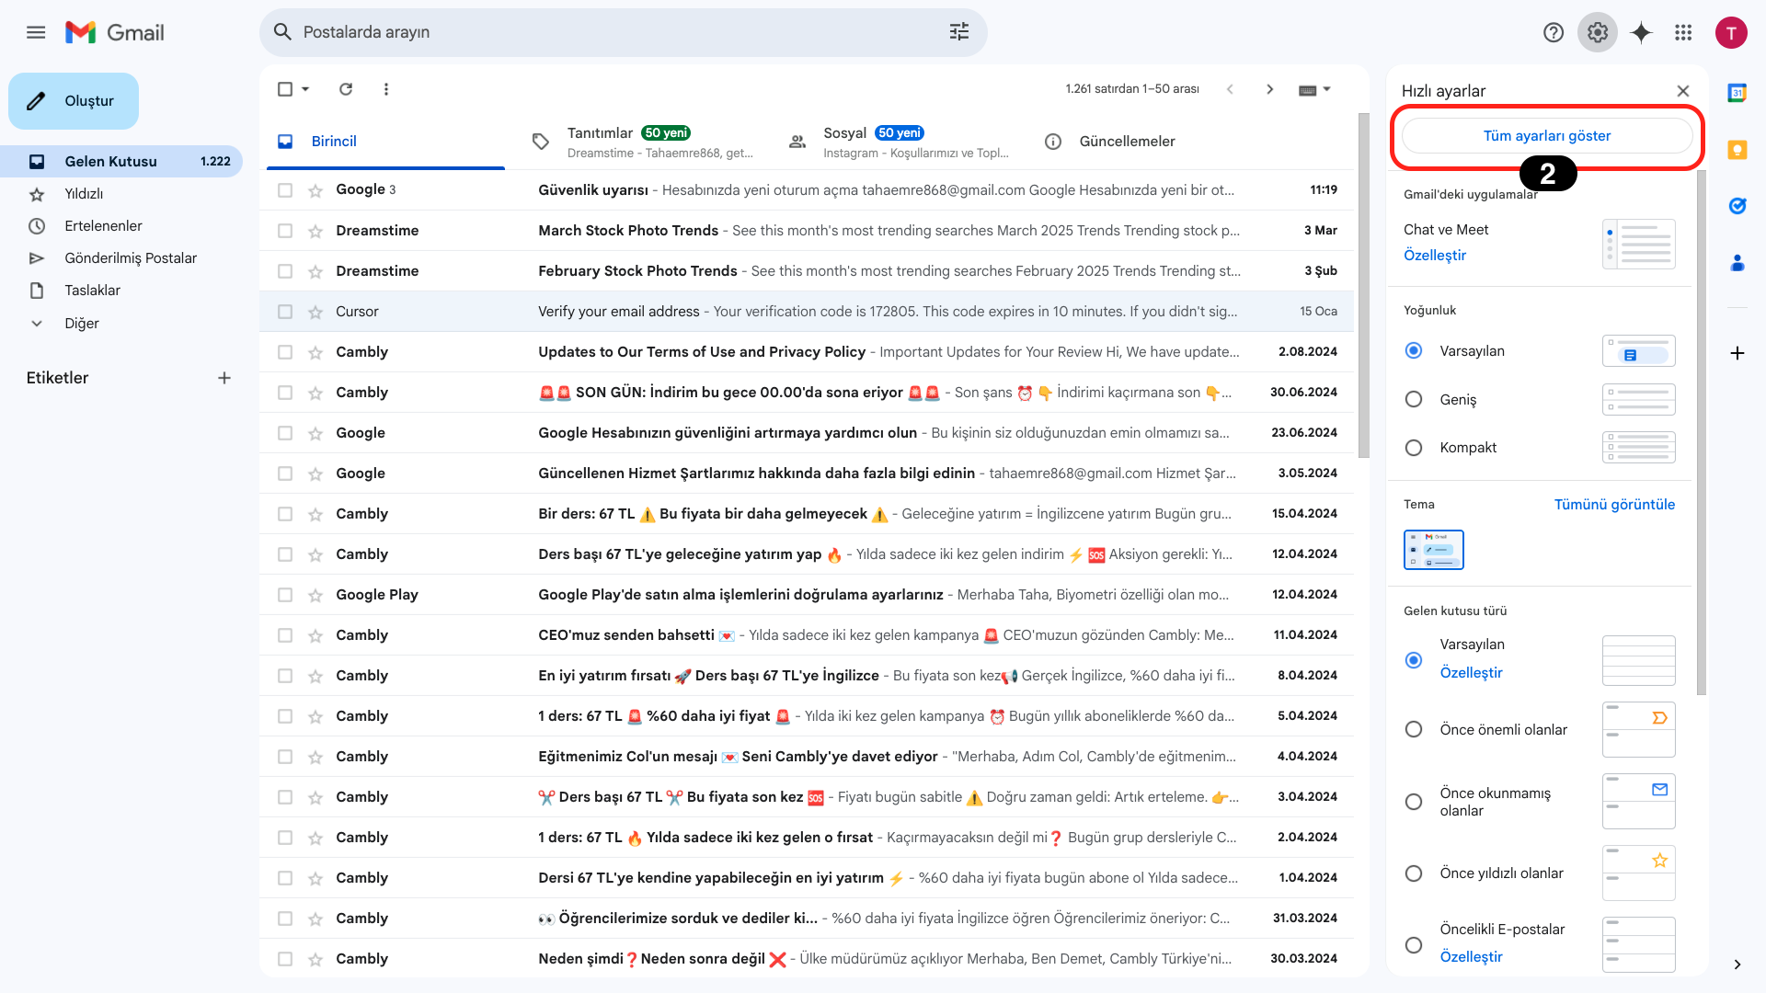Click Tüm ayarları göster button
The image size is (1766, 993).
(x=1547, y=136)
